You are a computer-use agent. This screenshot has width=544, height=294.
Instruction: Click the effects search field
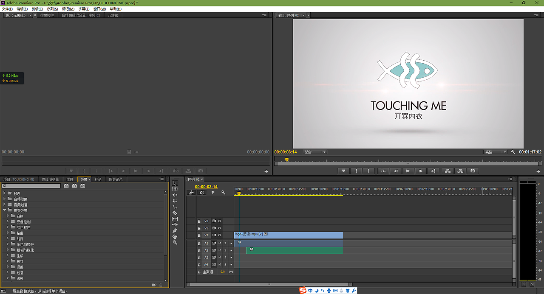click(32, 186)
